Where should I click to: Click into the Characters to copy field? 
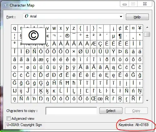pyautogui.click(x=71, y=111)
